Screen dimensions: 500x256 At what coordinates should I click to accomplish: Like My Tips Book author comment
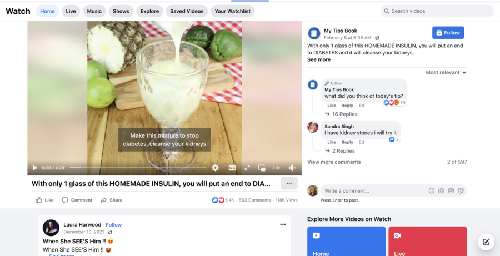(x=332, y=105)
